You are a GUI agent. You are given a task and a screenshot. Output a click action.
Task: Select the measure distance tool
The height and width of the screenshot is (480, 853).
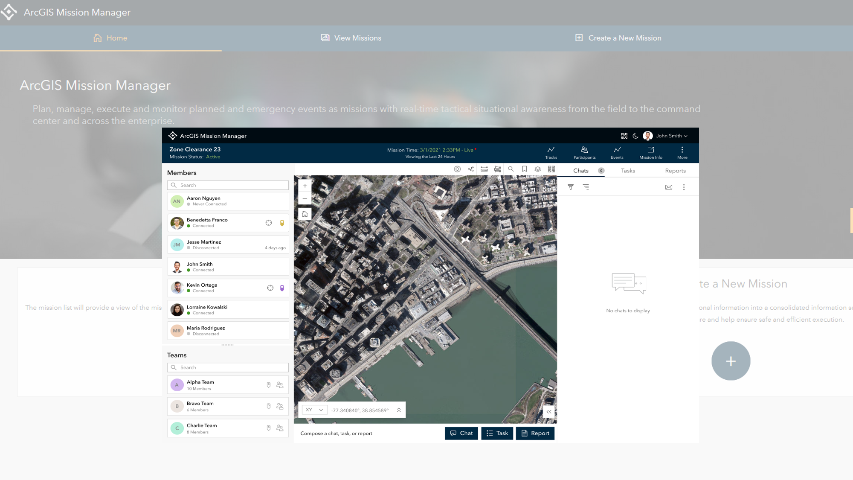[x=484, y=169]
